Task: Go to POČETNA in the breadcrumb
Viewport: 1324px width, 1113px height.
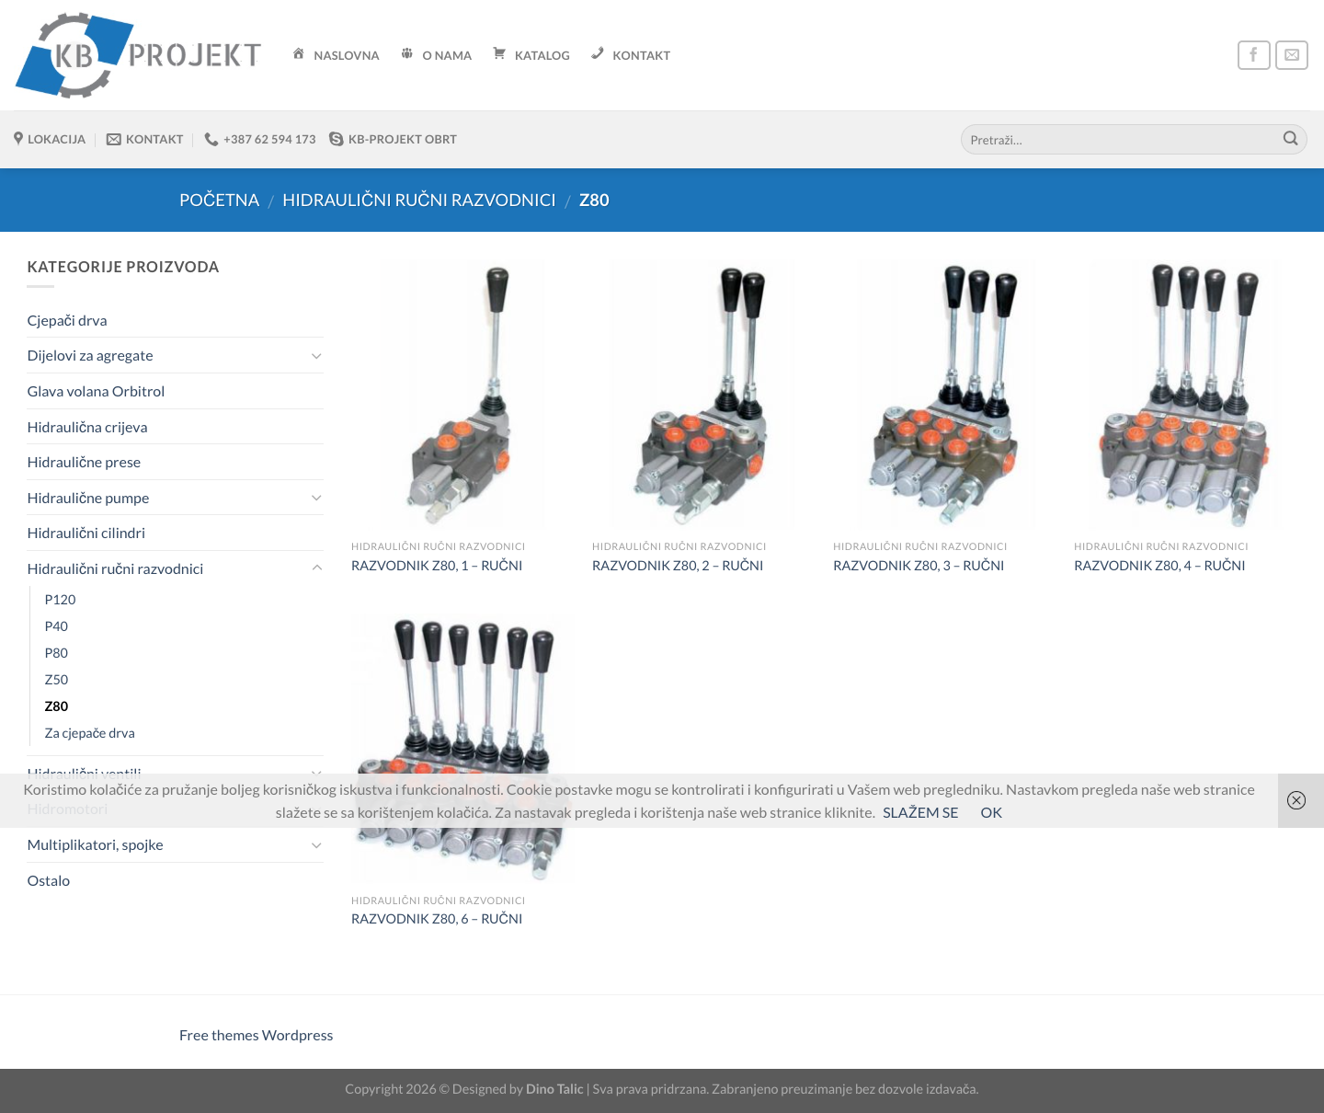Action: pyautogui.click(x=219, y=200)
